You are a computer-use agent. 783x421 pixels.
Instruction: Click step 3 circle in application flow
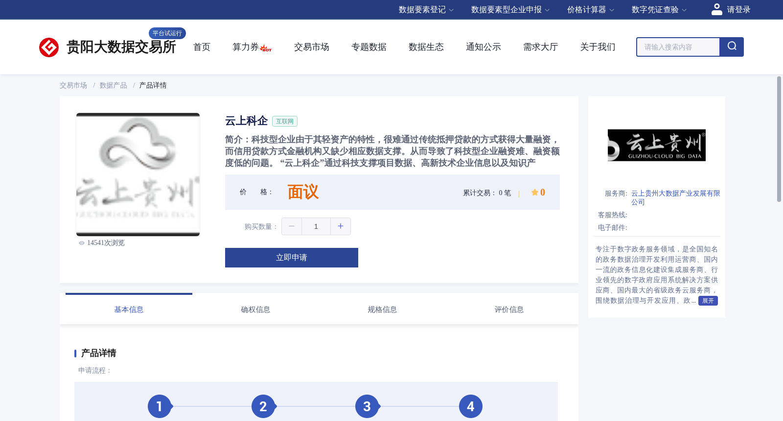coord(367,406)
